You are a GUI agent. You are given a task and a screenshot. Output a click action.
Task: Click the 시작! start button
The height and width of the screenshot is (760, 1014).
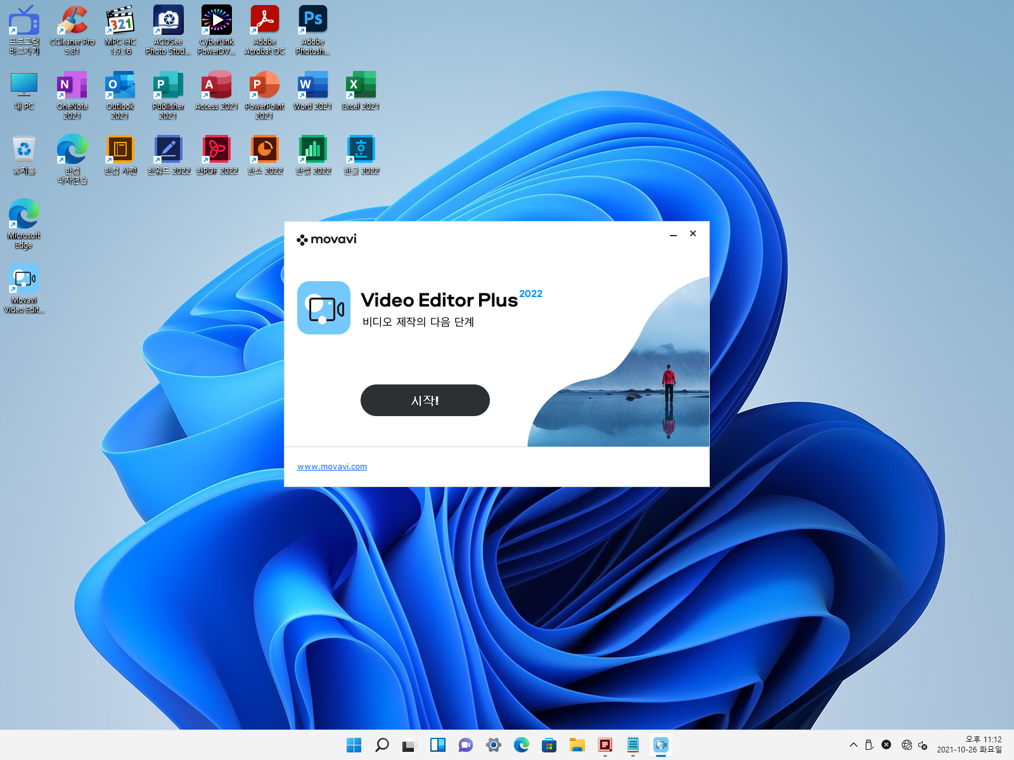(425, 400)
